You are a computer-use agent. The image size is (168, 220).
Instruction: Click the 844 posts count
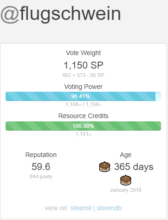[41, 176]
